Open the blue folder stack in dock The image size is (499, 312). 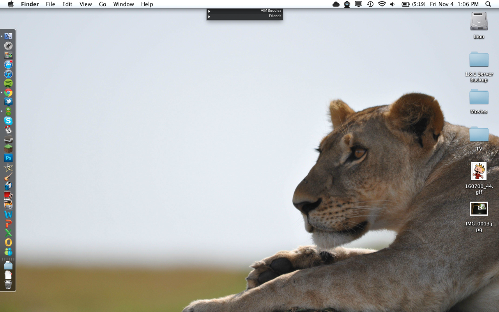8,266
